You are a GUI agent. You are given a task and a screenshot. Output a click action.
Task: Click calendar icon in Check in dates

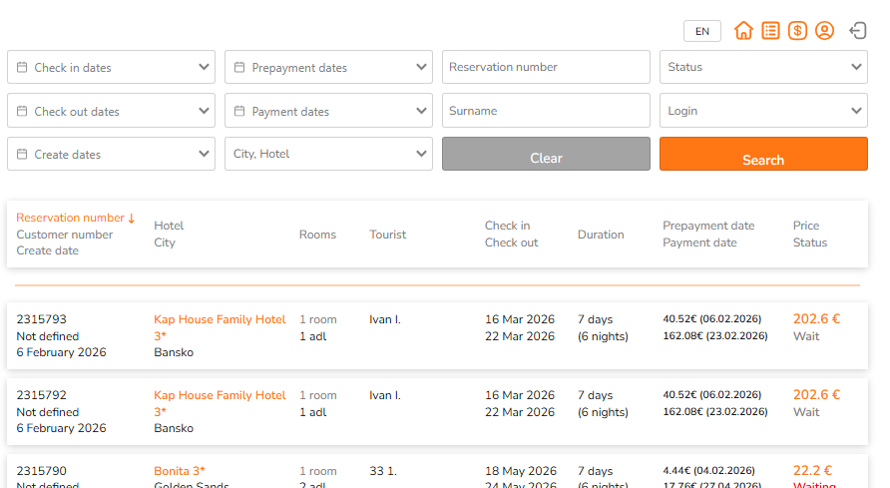pyautogui.click(x=22, y=68)
